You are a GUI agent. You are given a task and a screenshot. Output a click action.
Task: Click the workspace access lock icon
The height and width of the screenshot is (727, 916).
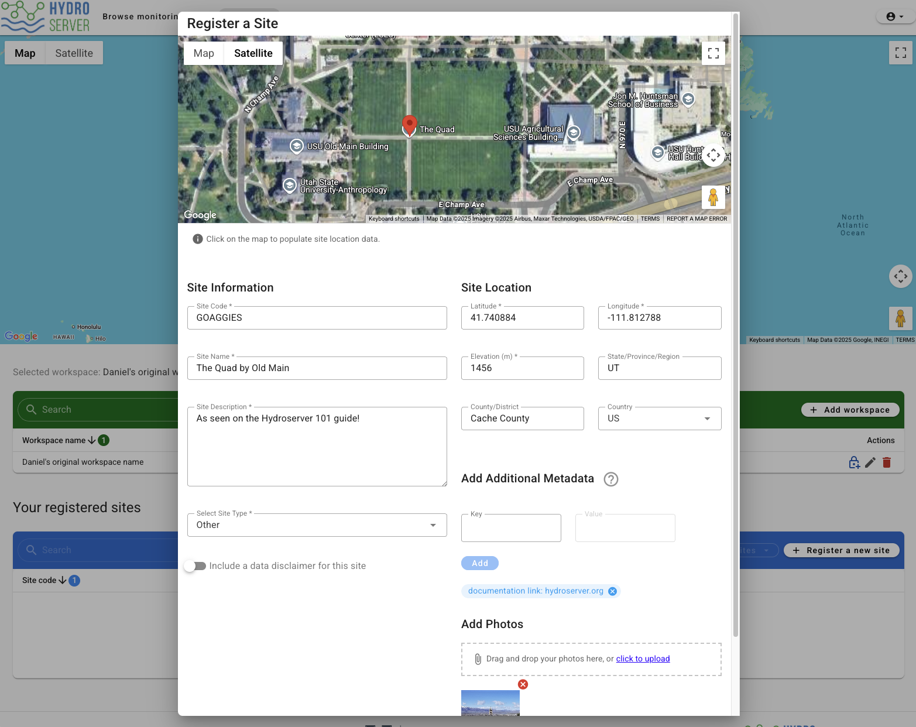click(855, 462)
